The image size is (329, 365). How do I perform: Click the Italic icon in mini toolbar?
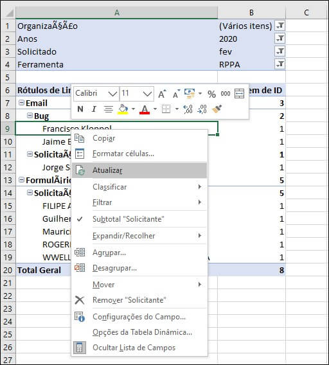[x=94, y=109]
